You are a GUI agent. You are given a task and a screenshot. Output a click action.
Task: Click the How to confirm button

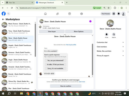[x=66, y=86]
